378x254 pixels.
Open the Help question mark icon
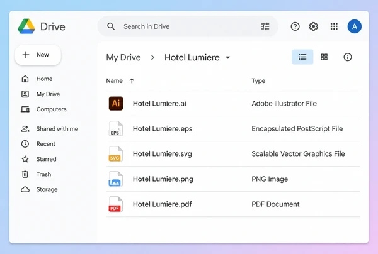(x=295, y=26)
